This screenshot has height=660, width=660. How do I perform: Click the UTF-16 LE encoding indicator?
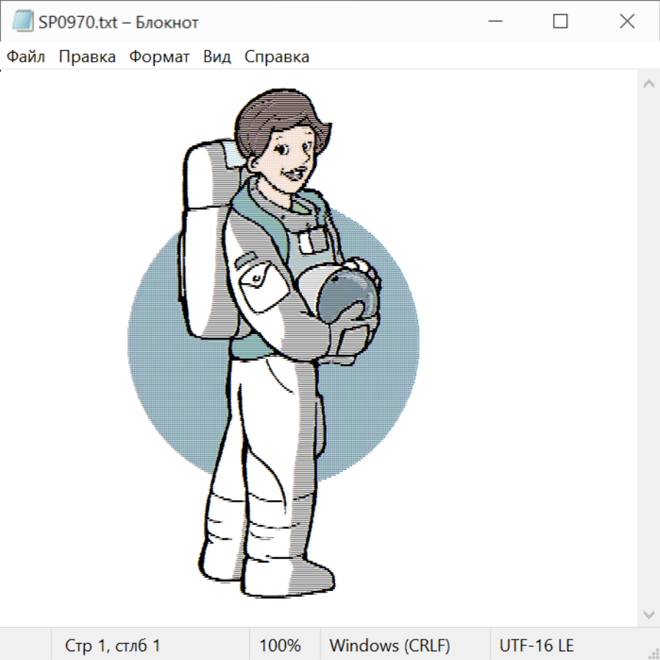(537, 645)
